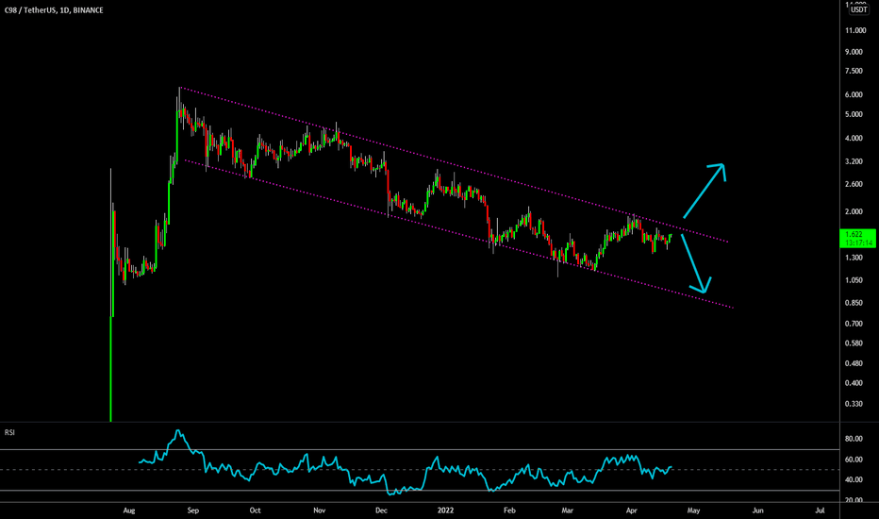Screen dimensions: 879x519
Task: Click the 0.400 price axis label
Action: click(854, 383)
